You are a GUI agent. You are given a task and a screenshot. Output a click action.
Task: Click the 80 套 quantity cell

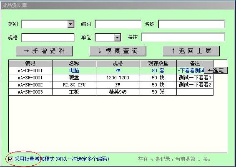(158, 71)
